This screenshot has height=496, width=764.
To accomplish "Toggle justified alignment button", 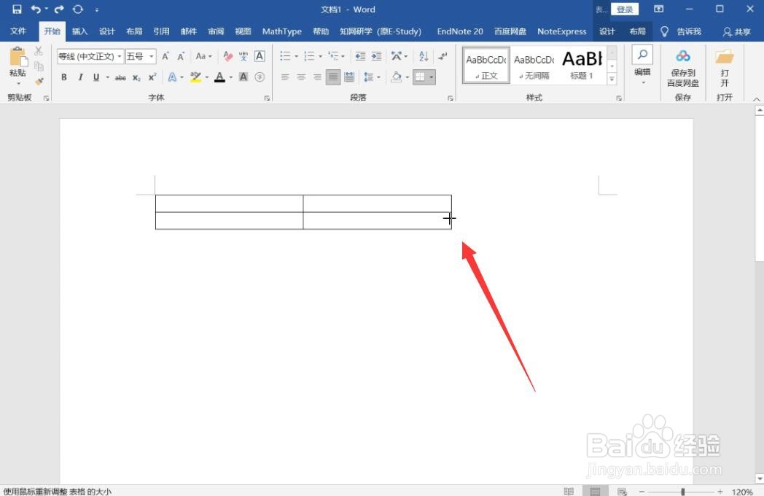I will (333, 77).
